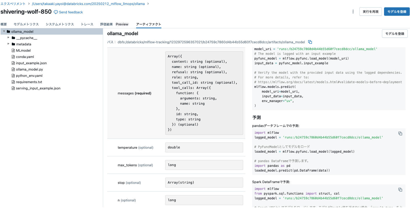Copy the pandas prediction code snippet

pyautogui.click(x=400, y=134)
